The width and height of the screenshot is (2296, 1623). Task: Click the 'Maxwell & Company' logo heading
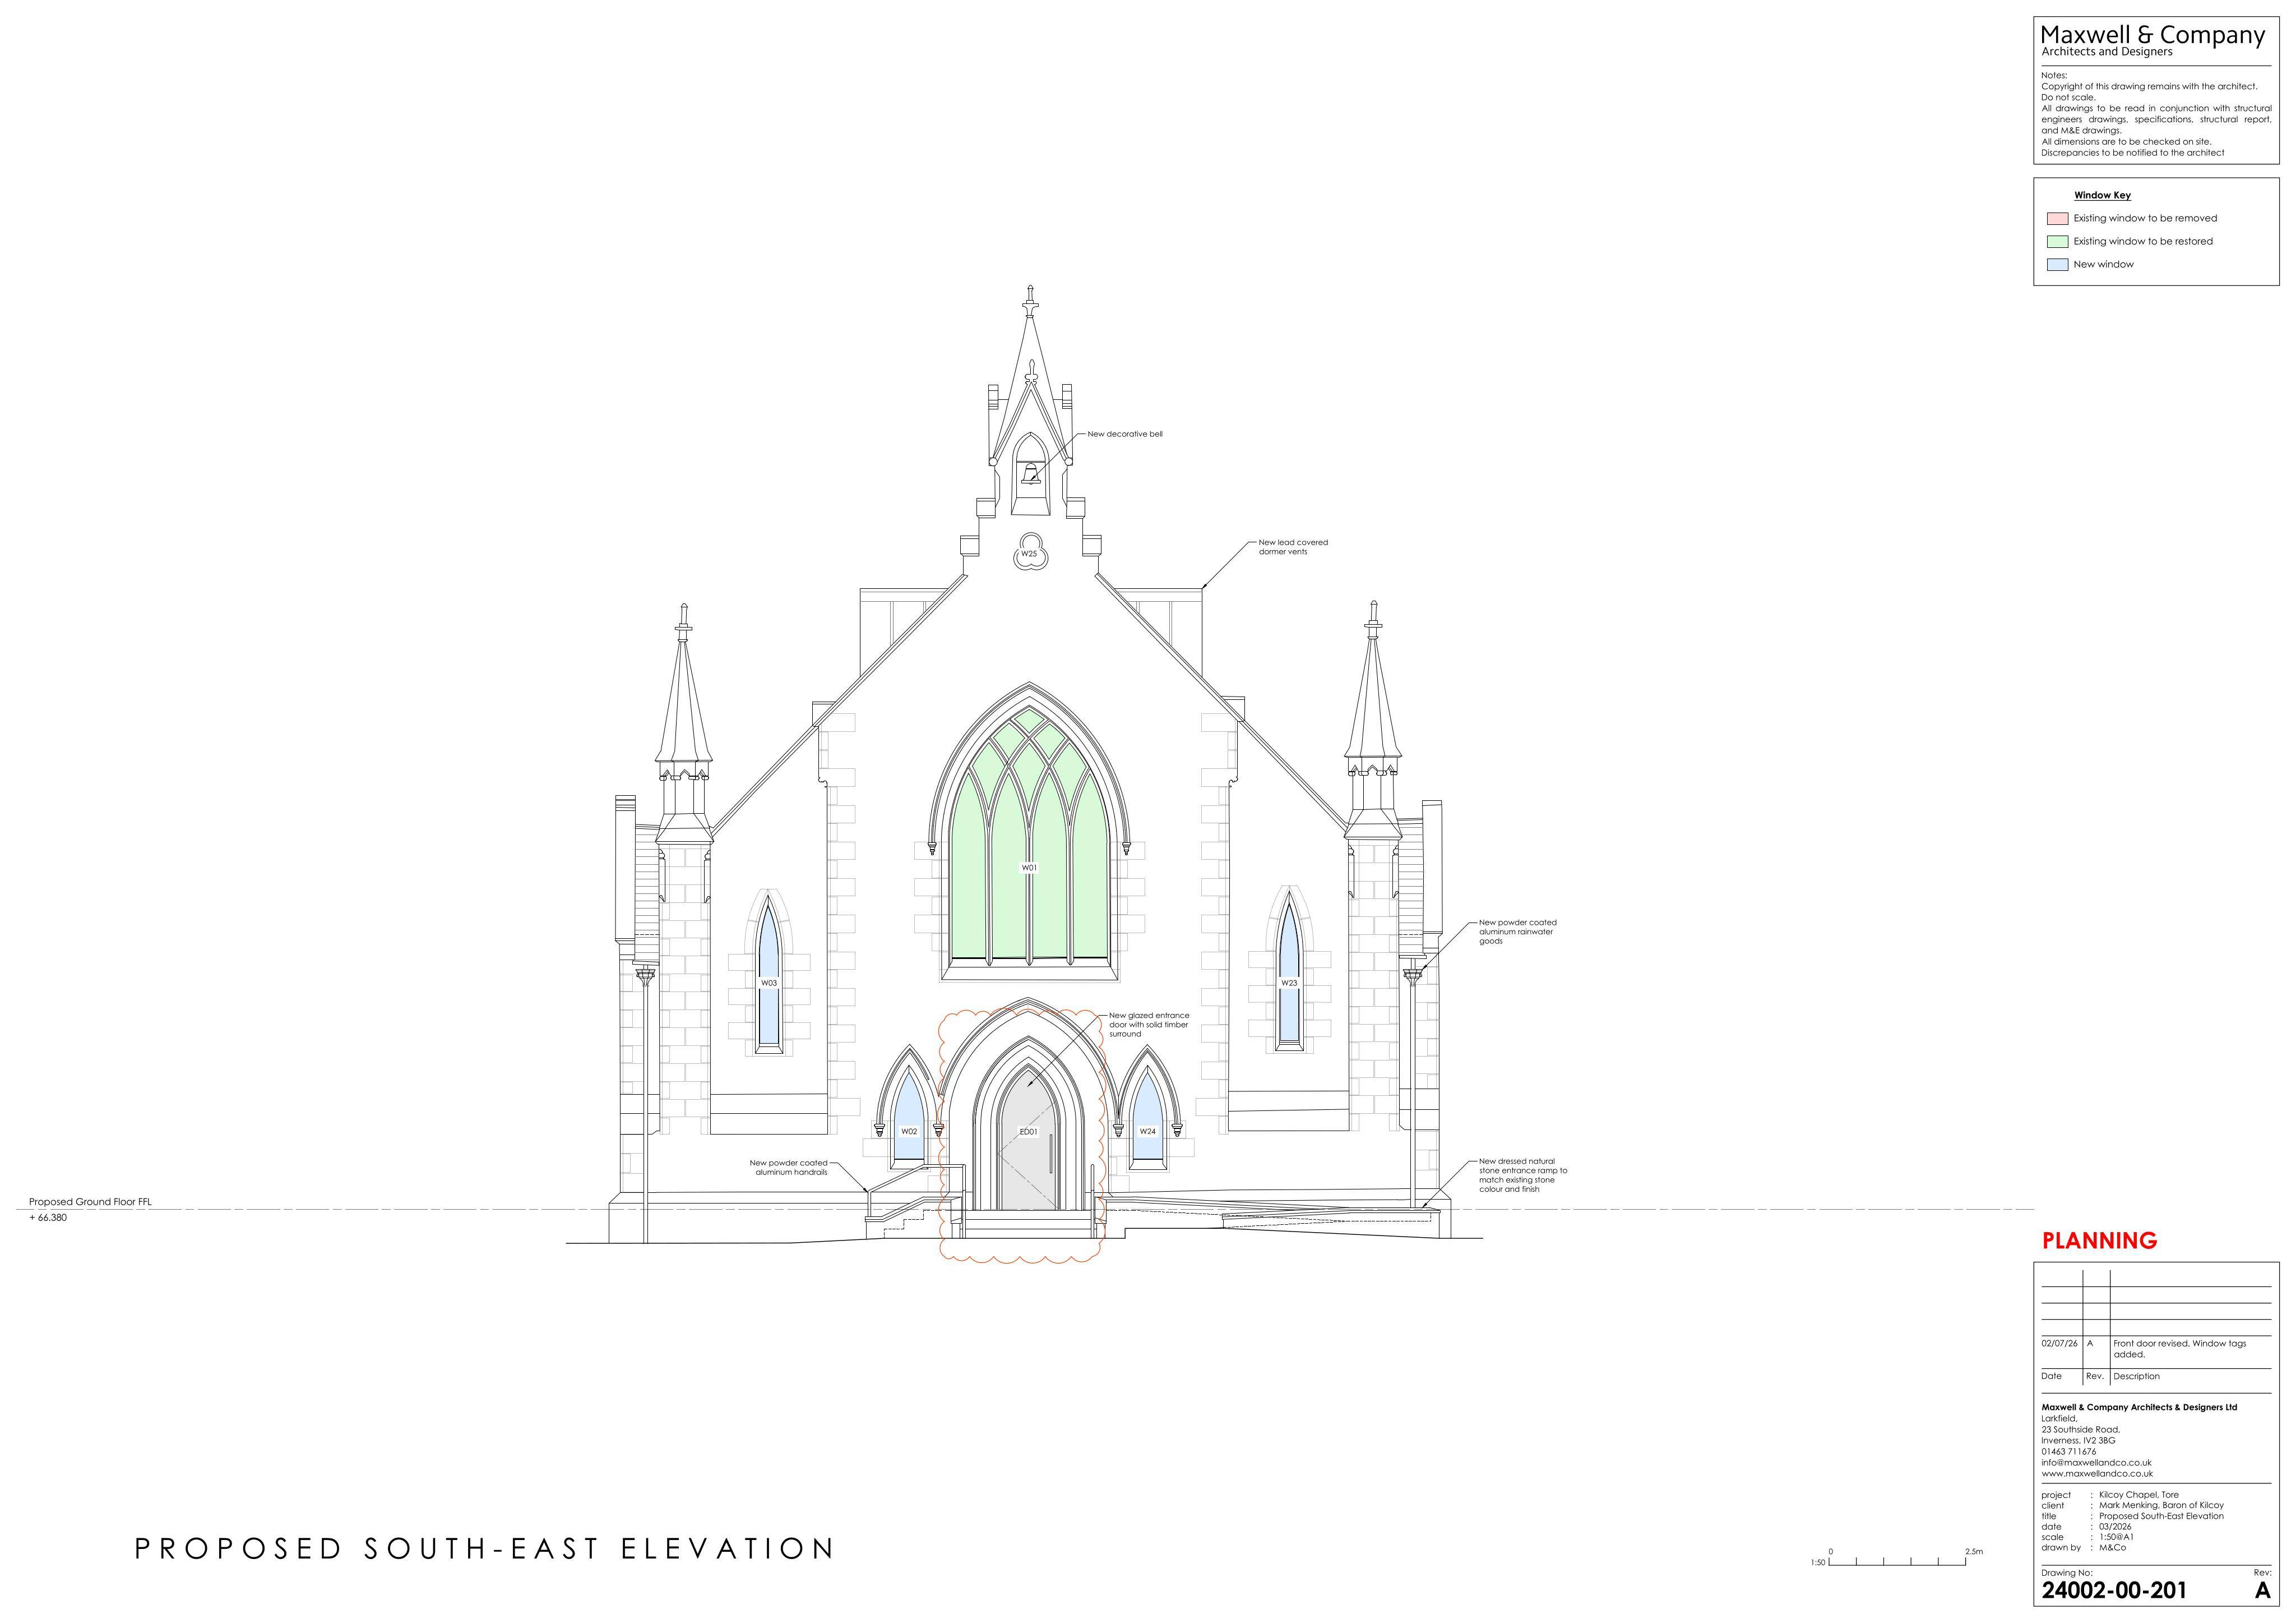pos(2152,35)
